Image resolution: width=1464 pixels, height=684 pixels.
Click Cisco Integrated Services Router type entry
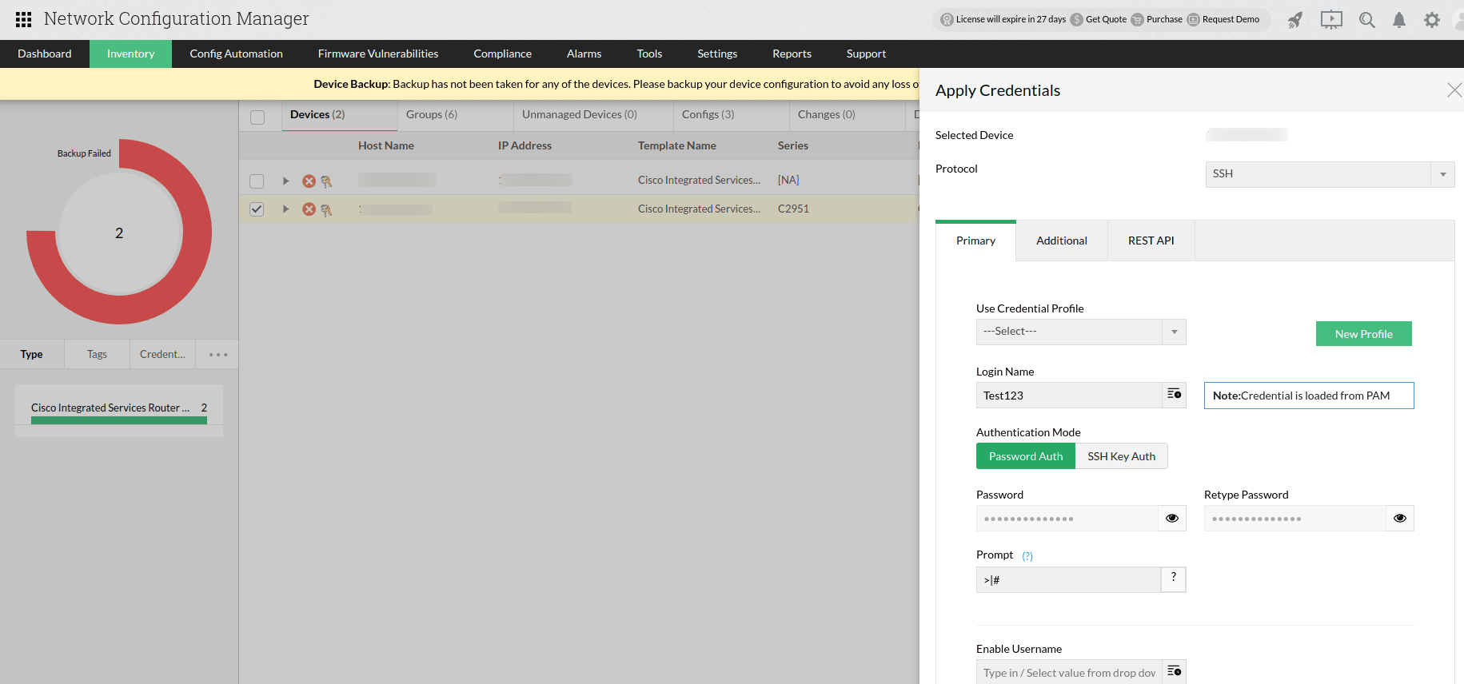(x=119, y=411)
